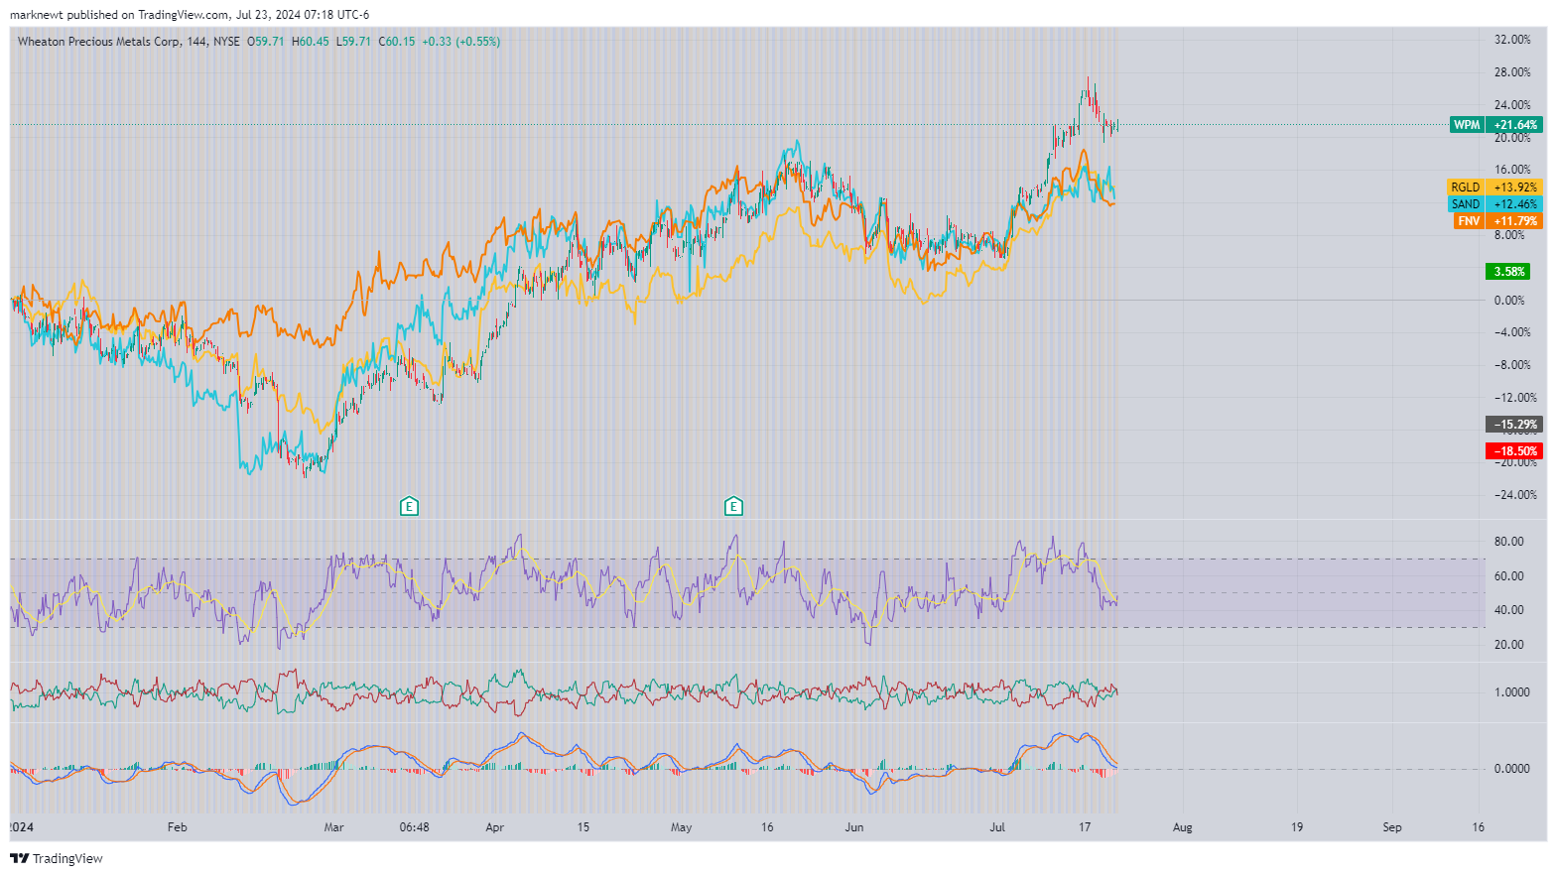Click the red -18.50% price label

click(1514, 451)
